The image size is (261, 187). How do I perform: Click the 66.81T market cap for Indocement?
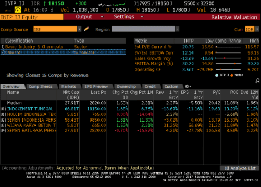click(x=72, y=109)
